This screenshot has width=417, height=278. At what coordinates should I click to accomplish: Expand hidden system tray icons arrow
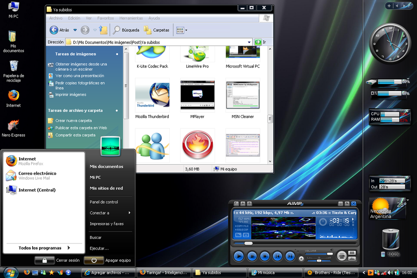[364, 272]
